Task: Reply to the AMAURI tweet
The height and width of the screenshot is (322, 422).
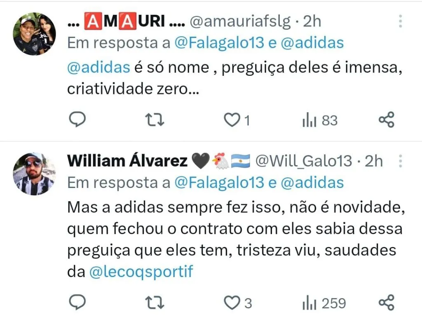Action: point(77,120)
